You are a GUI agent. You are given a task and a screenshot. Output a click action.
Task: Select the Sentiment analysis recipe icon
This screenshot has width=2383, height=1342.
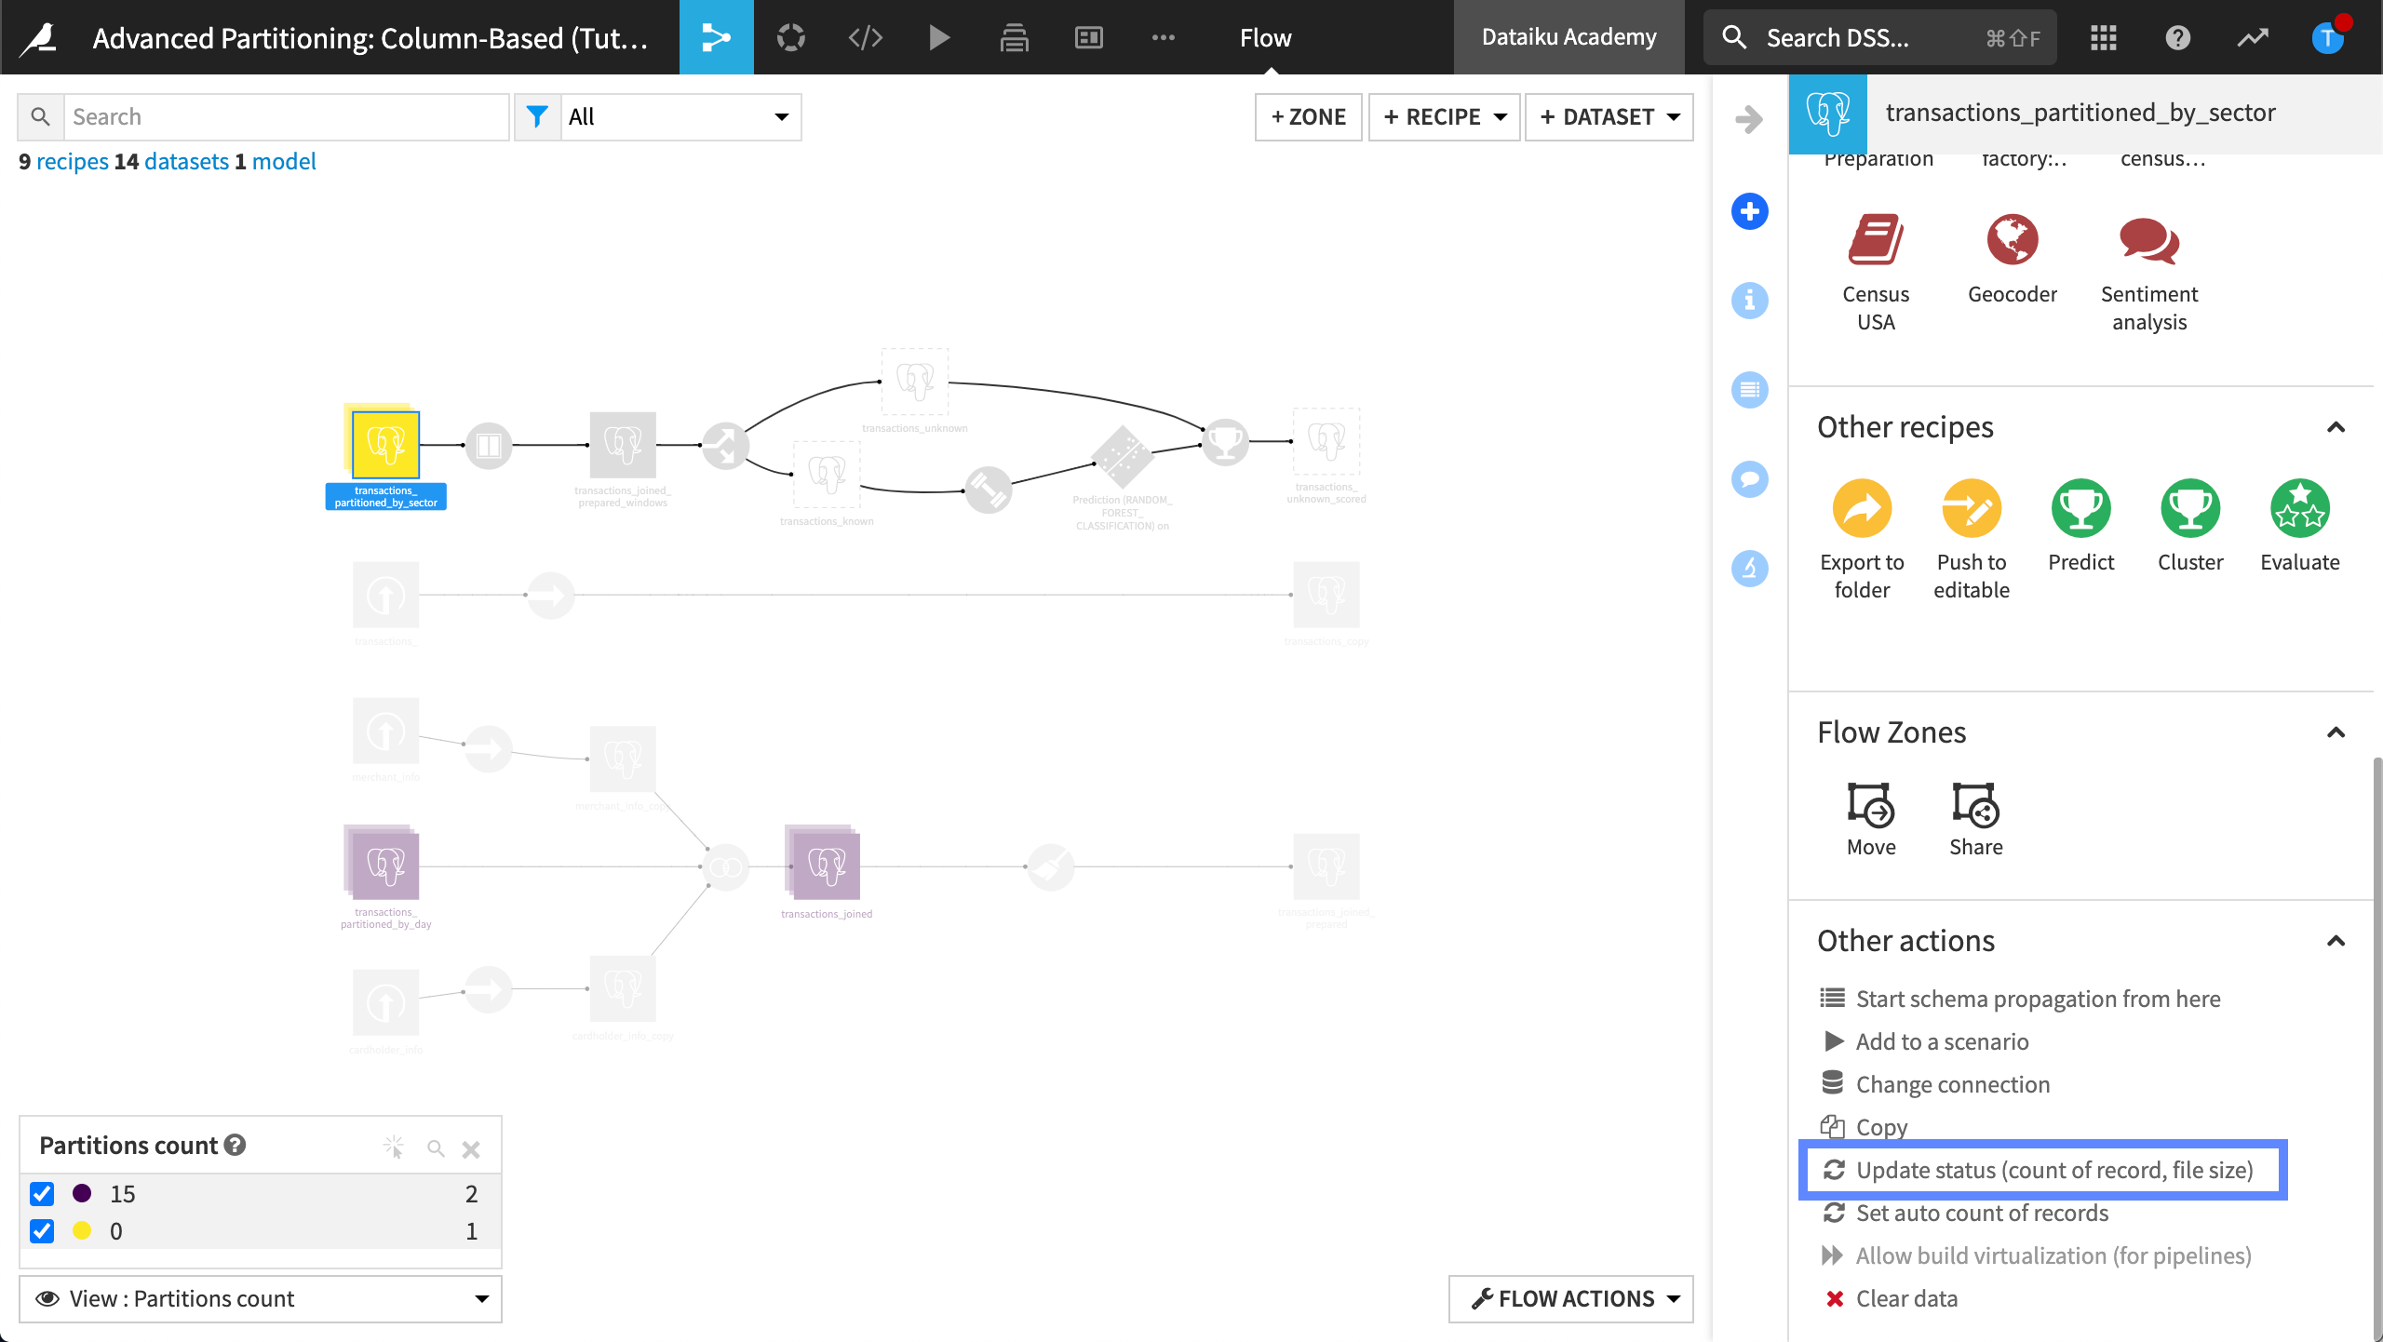point(2148,240)
